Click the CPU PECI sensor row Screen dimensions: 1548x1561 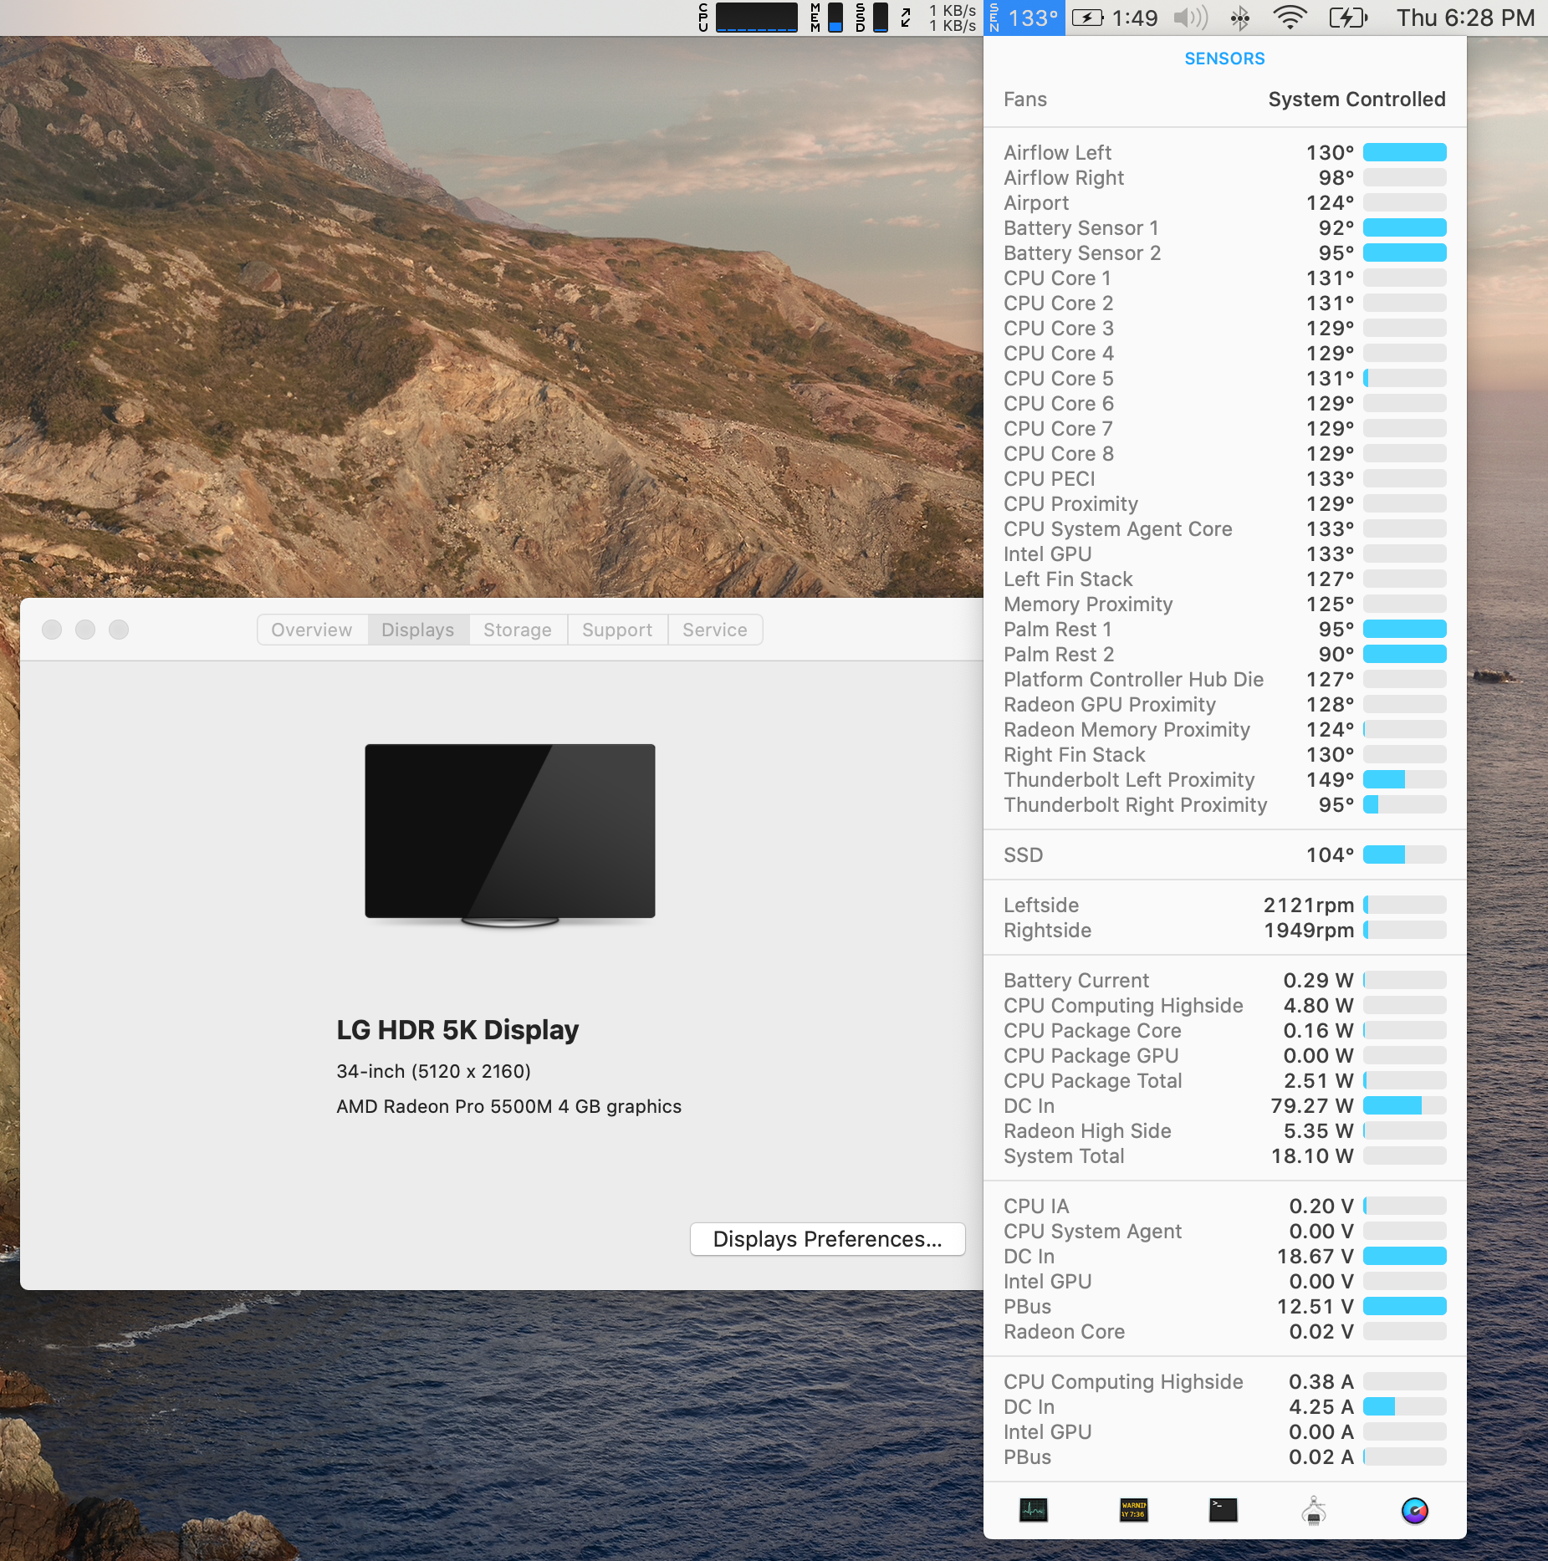[x=1224, y=478]
